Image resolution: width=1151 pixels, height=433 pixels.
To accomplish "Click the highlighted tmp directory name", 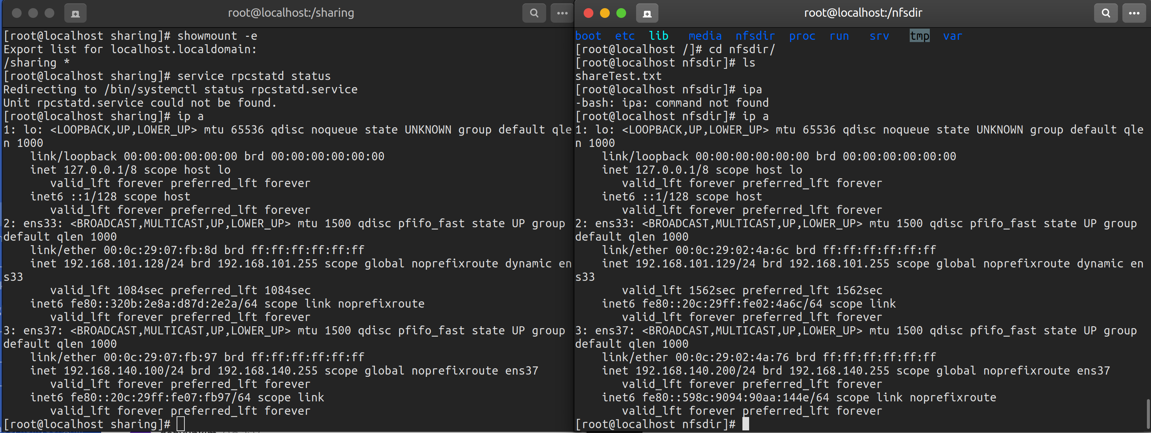I will (x=919, y=36).
